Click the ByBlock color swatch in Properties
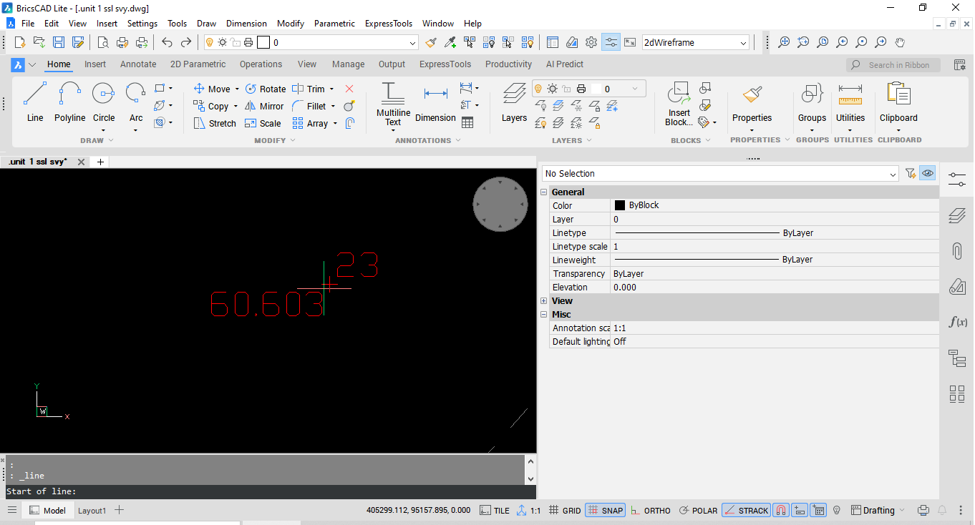The image size is (975, 525). point(620,205)
